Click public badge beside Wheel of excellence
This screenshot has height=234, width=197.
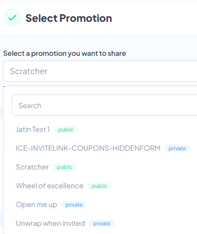100,186
